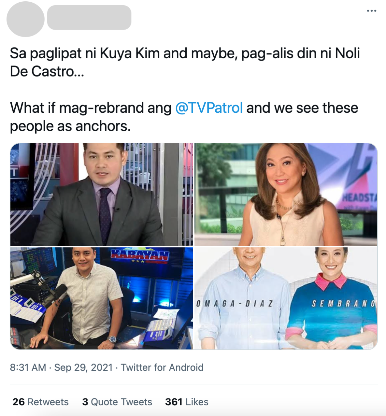The width and height of the screenshot is (386, 416).
Task: Open photo of man in radio booth
Action: [102, 298]
